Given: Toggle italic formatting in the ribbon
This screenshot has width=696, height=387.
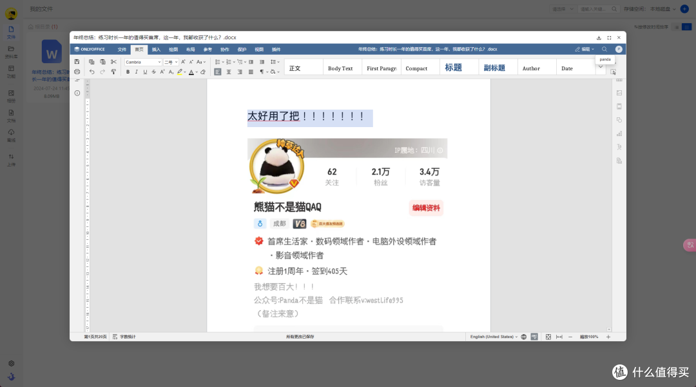Looking at the screenshot, I should click(x=137, y=72).
